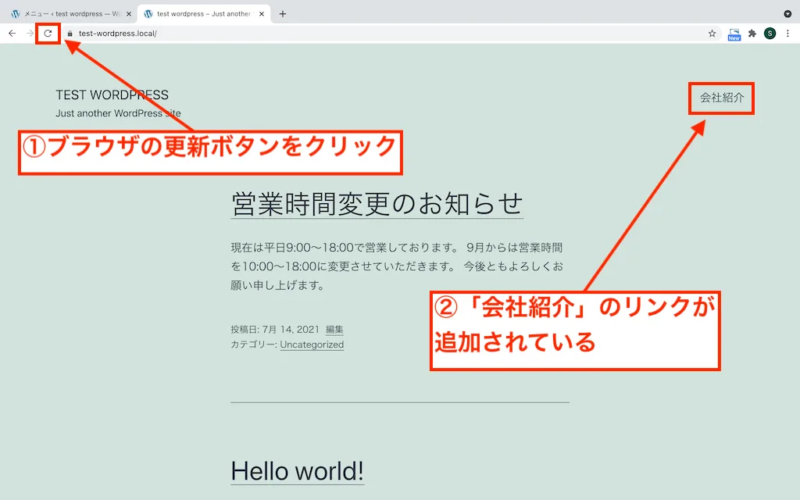
Task: Bookmark page with the star icon
Action: (712, 34)
